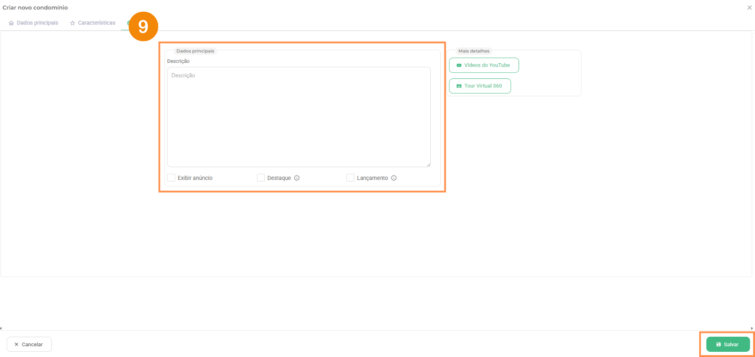Click the floppy disk icon in Salvar
The image size is (755, 357).
[718, 344]
